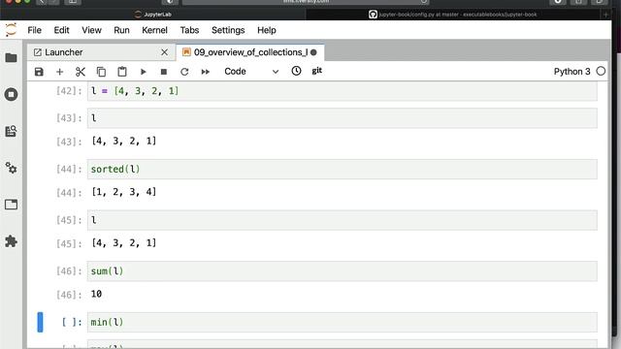Click the [46]: input prompt label
The height and width of the screenshot is (349, 621).
(69, 271)
